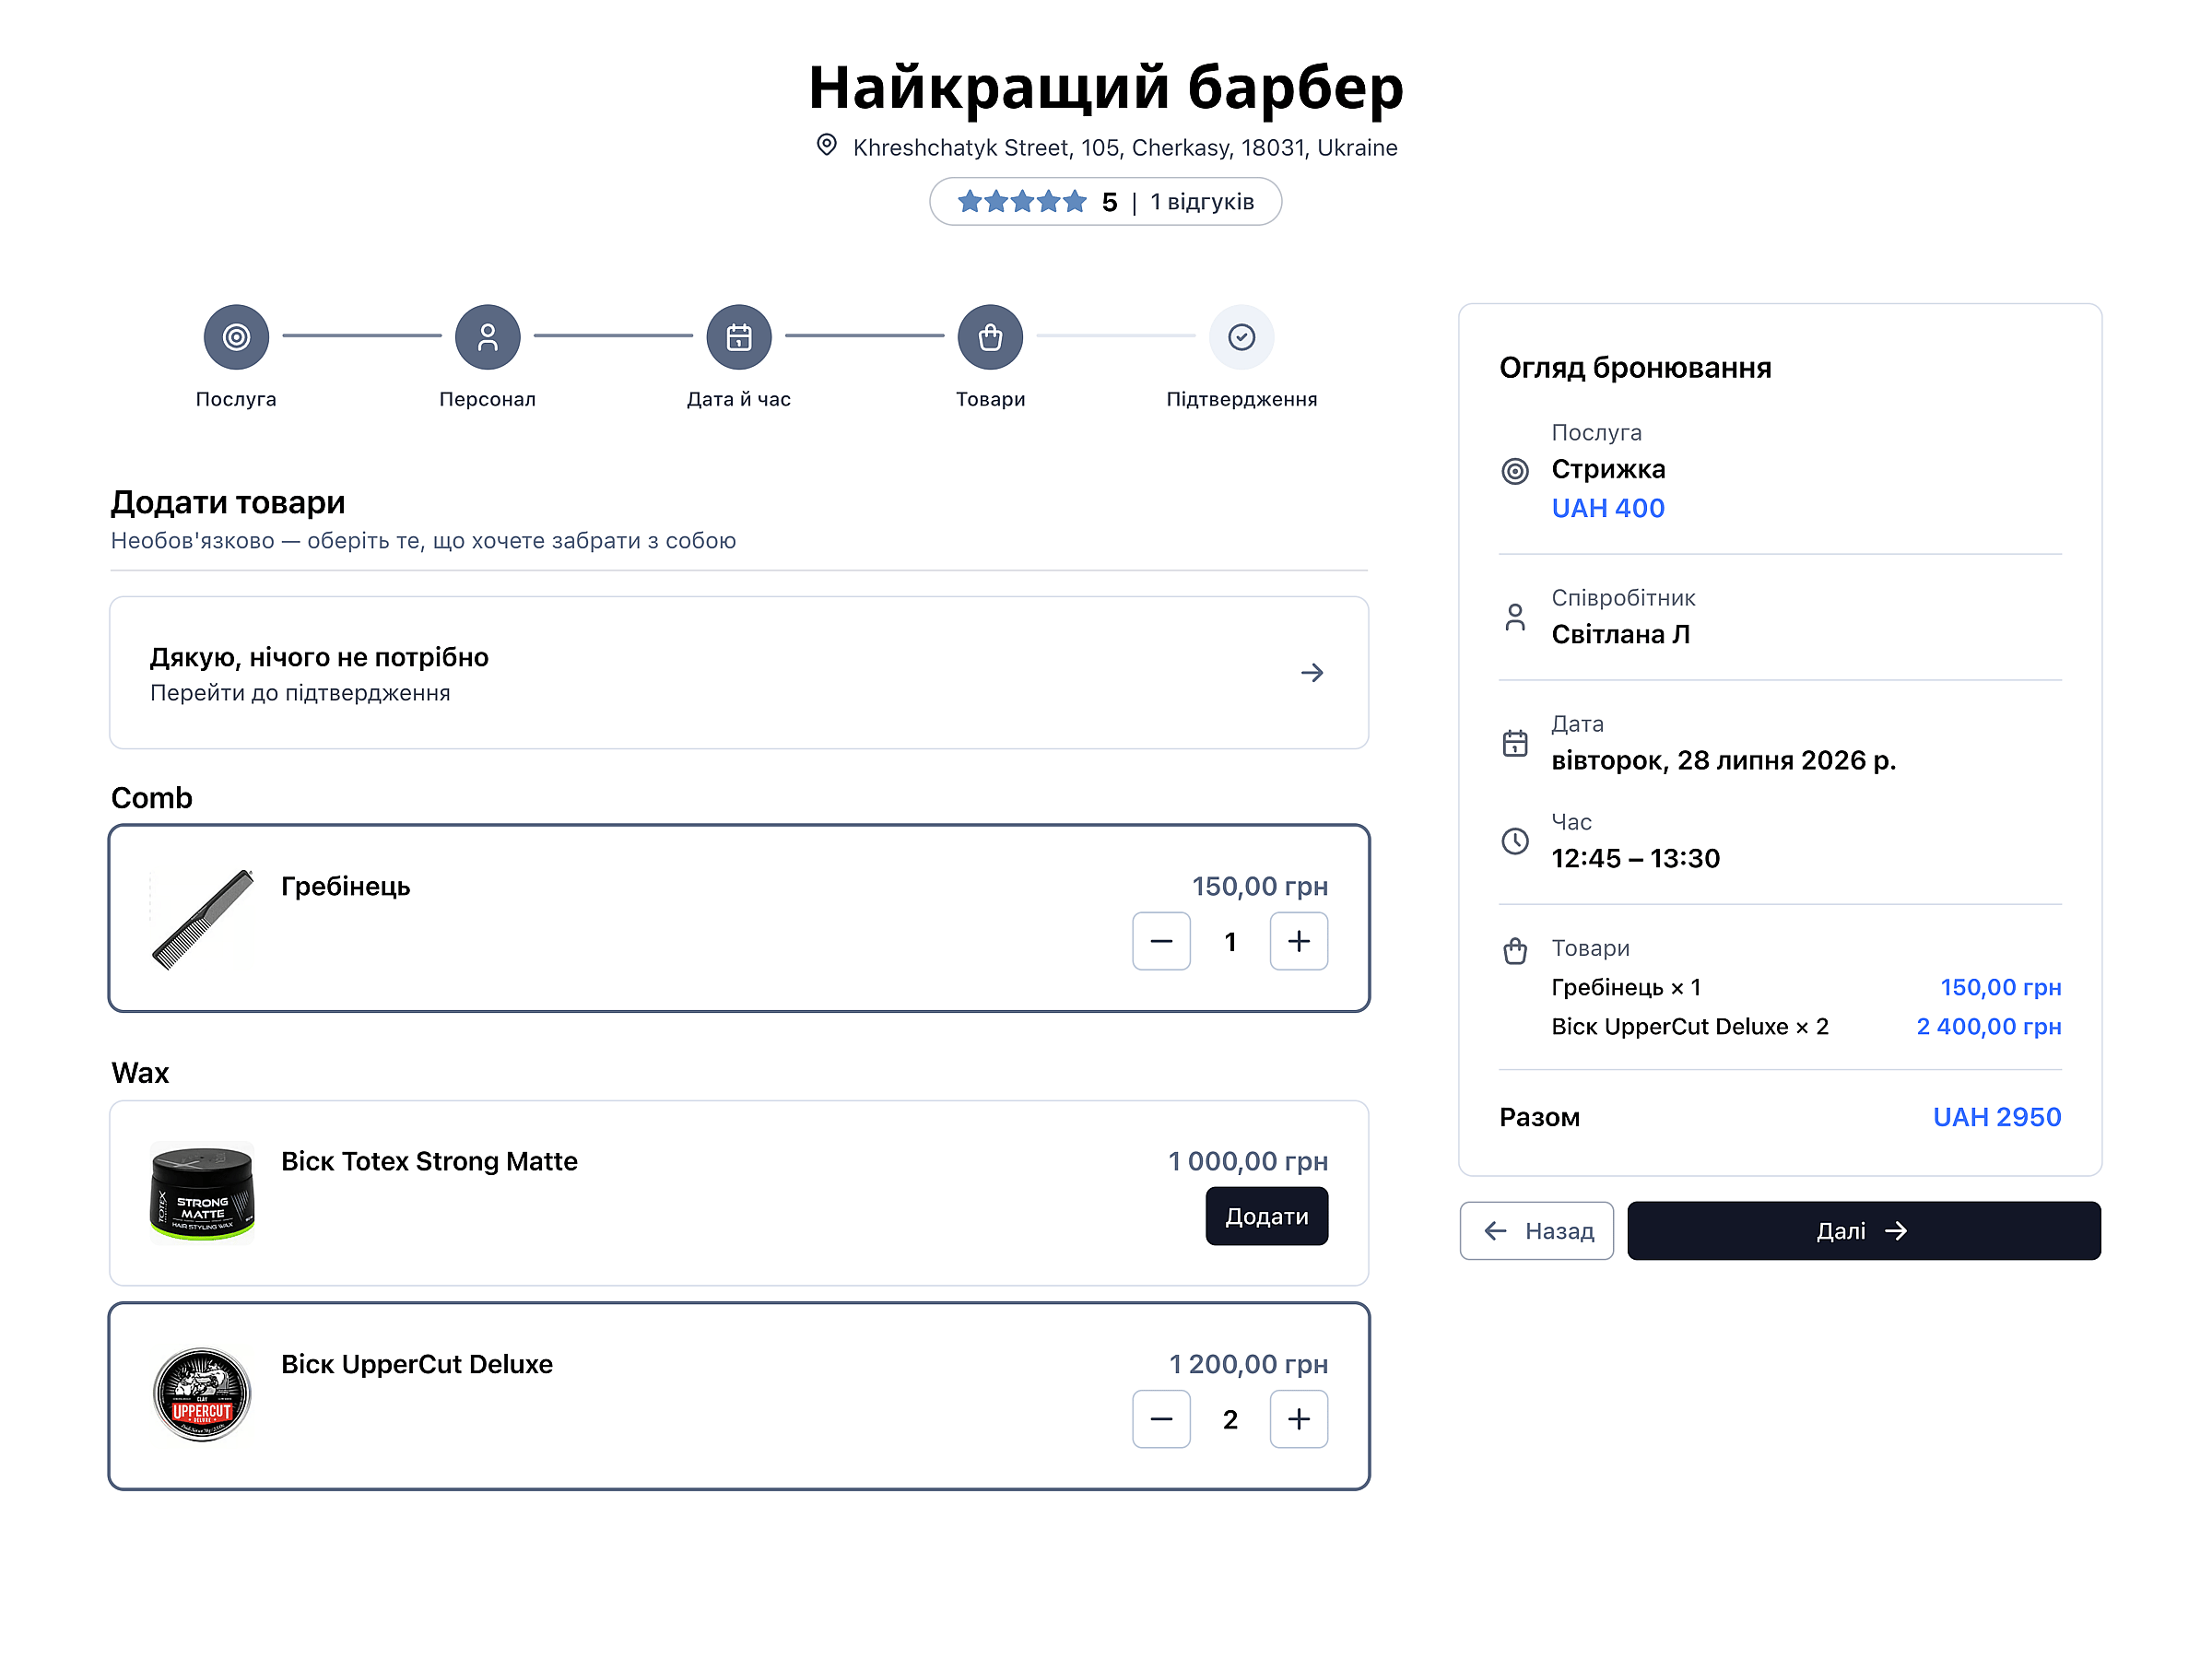Click the Дата й час step icon

(739, 337)
